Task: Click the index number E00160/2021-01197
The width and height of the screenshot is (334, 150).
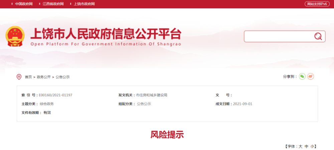Action: click(55, 95)
